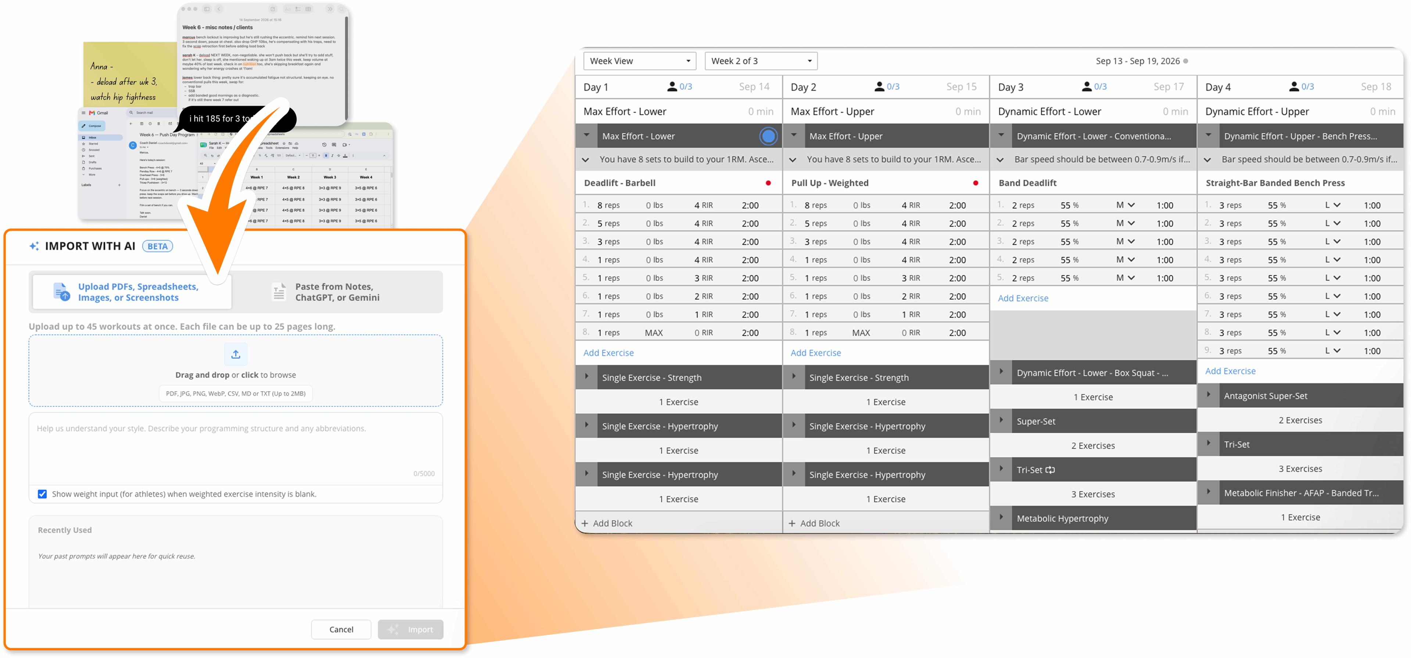Expand the Metabolic Hypertrophy block
1411x658 pixels.
coord(1001,517)
